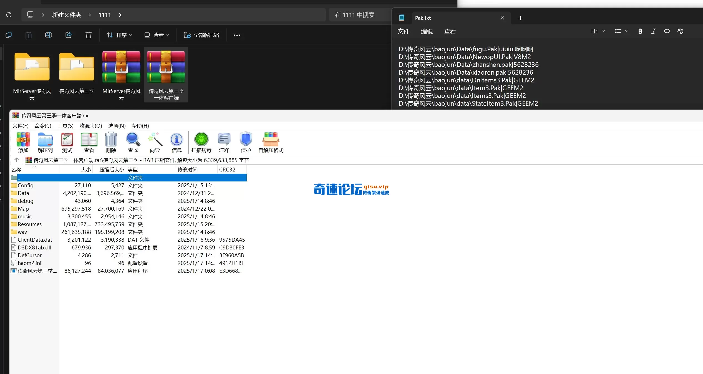This screenshot has height=374, width=703.
Task: Convert archive to self-extracting format
Action: tap(270, 142)
